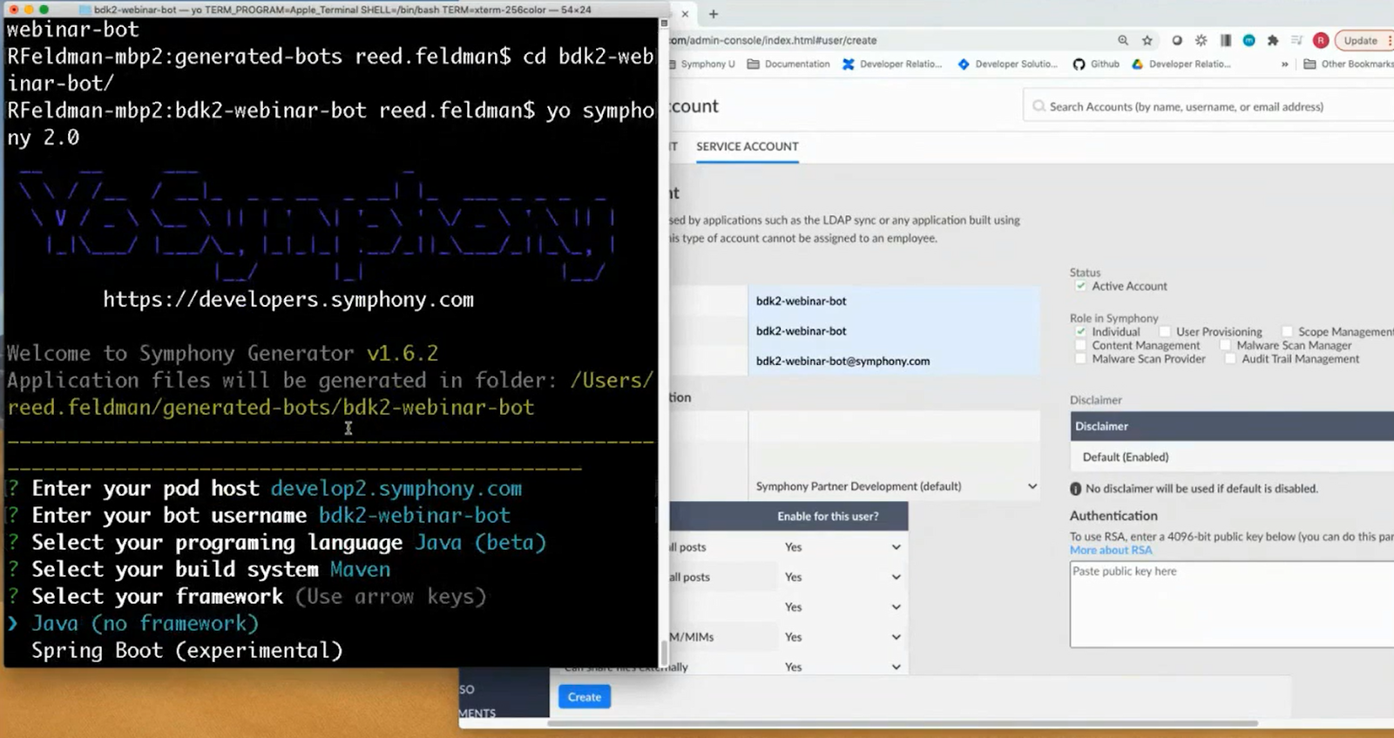Click the terminal window scrollbar thumb

pos(664,652)
